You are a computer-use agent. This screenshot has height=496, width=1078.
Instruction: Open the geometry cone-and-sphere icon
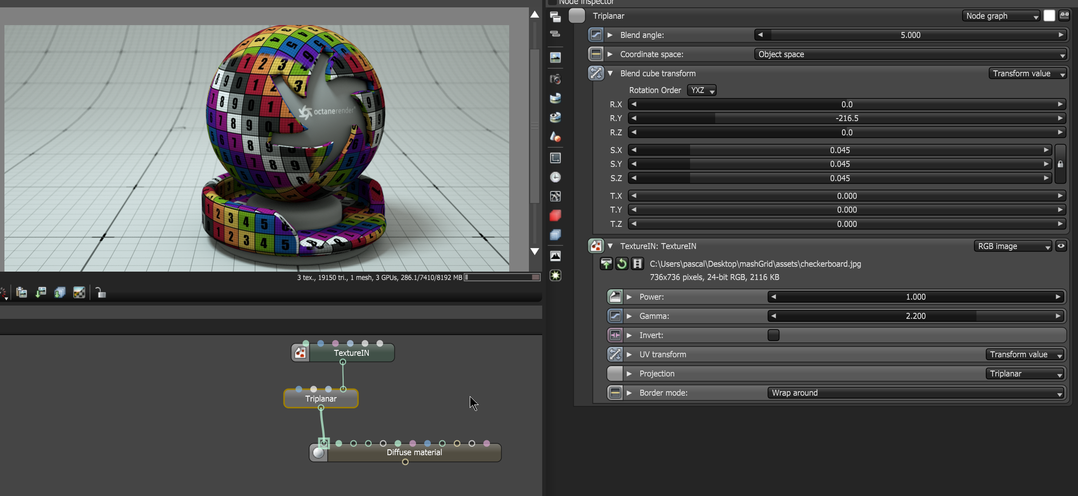(x=556, y=136)
